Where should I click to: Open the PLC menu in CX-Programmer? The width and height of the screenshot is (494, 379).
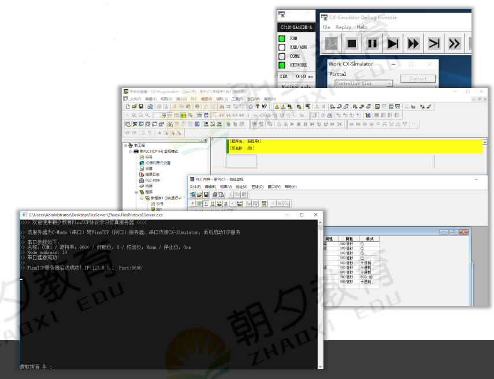[x=194, y=99]
